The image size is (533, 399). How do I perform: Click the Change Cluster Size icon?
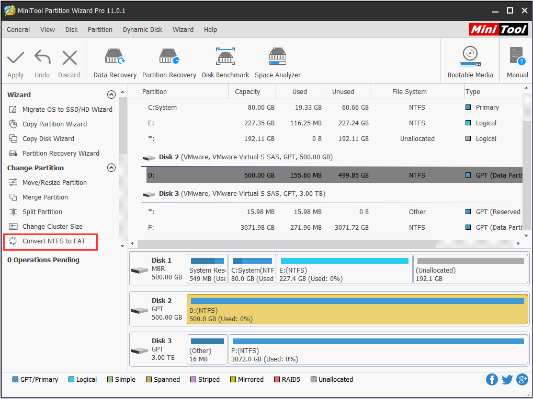[x=13, y=226]
